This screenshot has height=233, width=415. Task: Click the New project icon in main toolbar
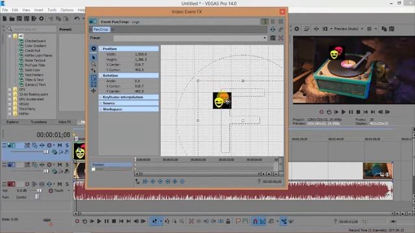(x=5, y=19)
